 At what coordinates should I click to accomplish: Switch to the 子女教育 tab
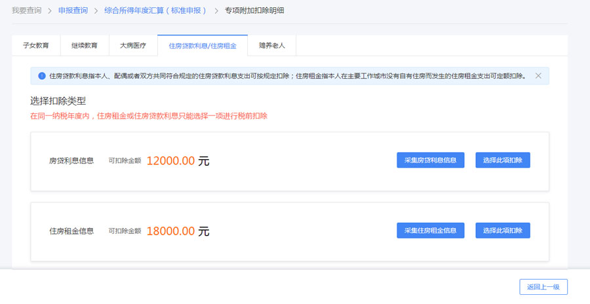(36, 46)
